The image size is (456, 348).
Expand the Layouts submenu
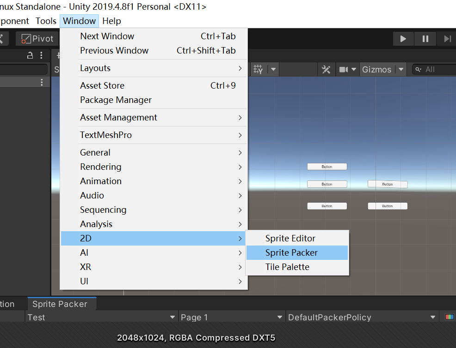(154, 68)
